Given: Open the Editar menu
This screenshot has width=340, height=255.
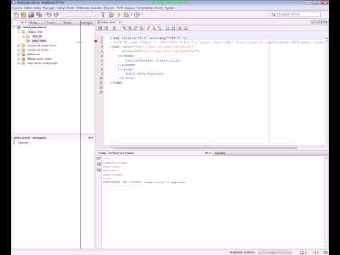Looking at the screenshot, I should point(28,8).
